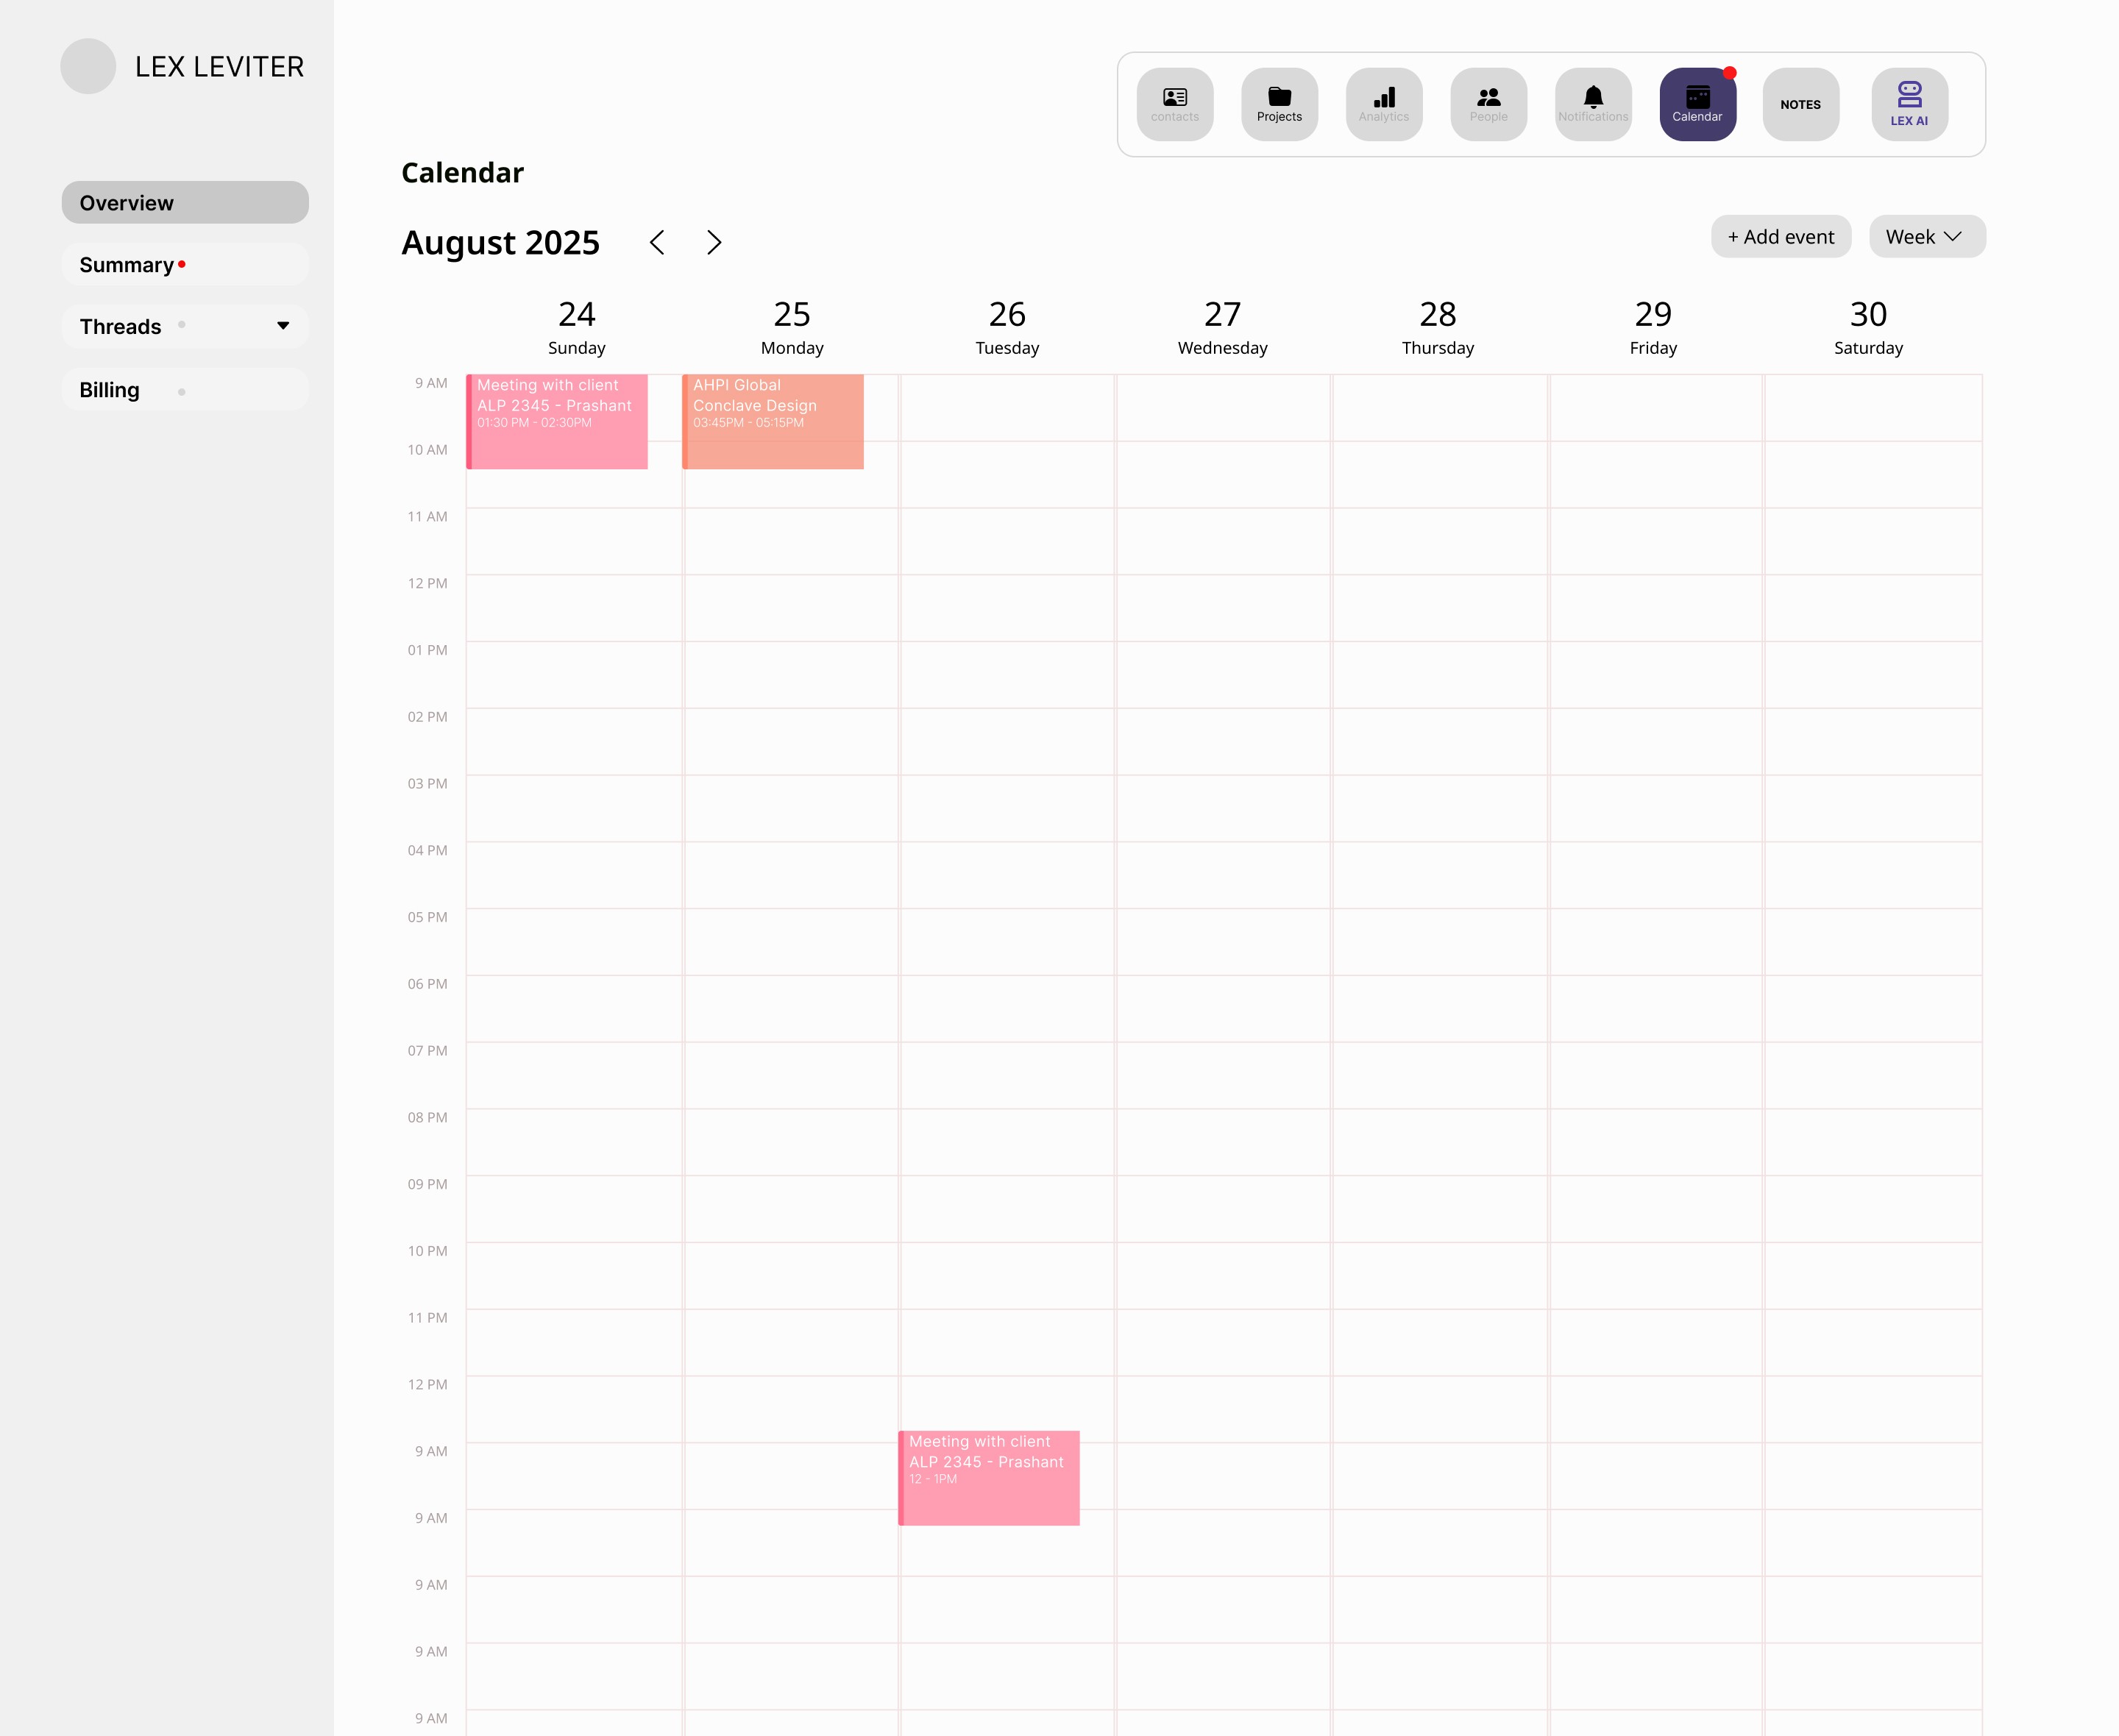The width and height of the screenshot is (2119, 1736).
Task: Open the NOTES tab
Action: pyautogui.click(x=1800, y=104)
